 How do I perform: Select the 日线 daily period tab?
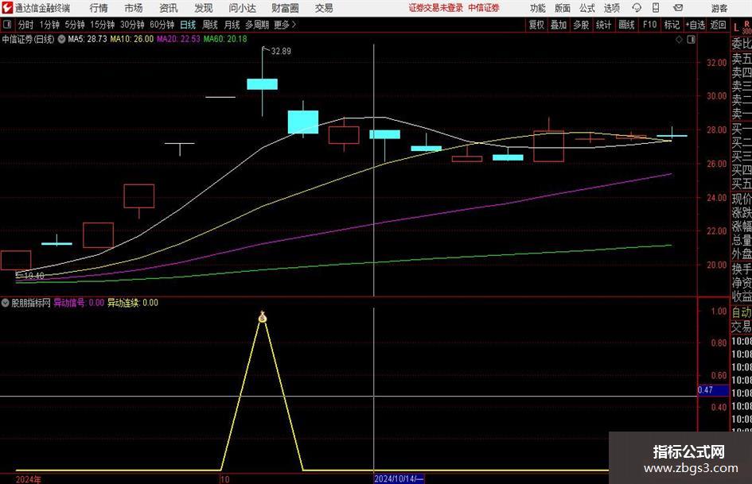[x=188, y=25]
